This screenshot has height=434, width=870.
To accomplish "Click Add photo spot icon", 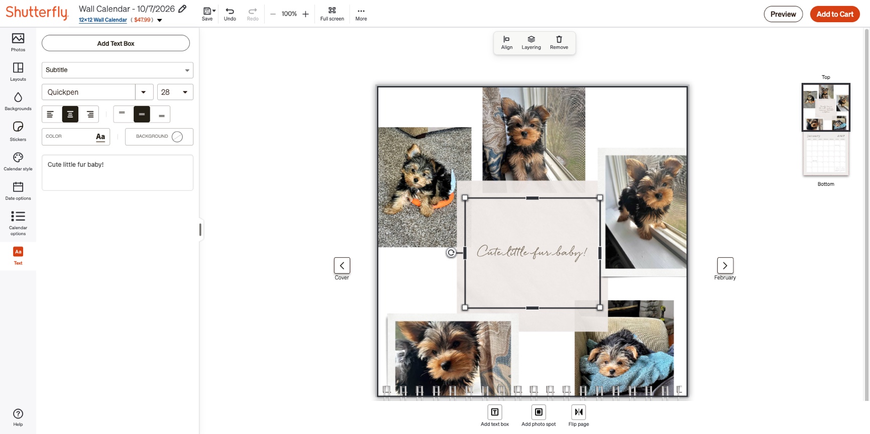I will tap(538, 412).
